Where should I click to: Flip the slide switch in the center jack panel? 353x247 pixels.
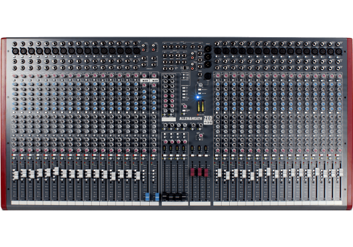(184, 68)
